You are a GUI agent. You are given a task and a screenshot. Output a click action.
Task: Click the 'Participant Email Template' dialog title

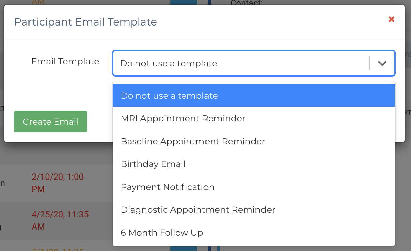pos(85,22)
